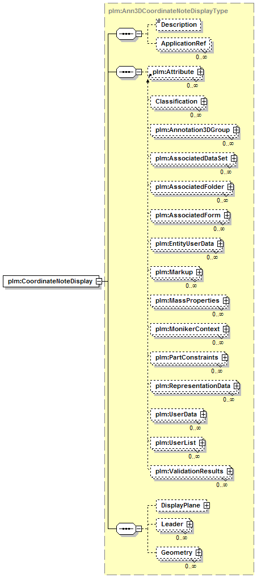Expand the plm:Annotation3DGroup plus icon
257x578 pixels.
click(x=236, y=130)
